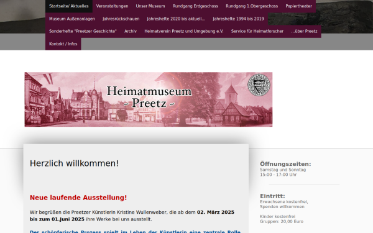The height and width of the screenshot is (233, 373).
Task: Click the Neue laufende Ausstellung! red heading
Action: coord(78,198)
